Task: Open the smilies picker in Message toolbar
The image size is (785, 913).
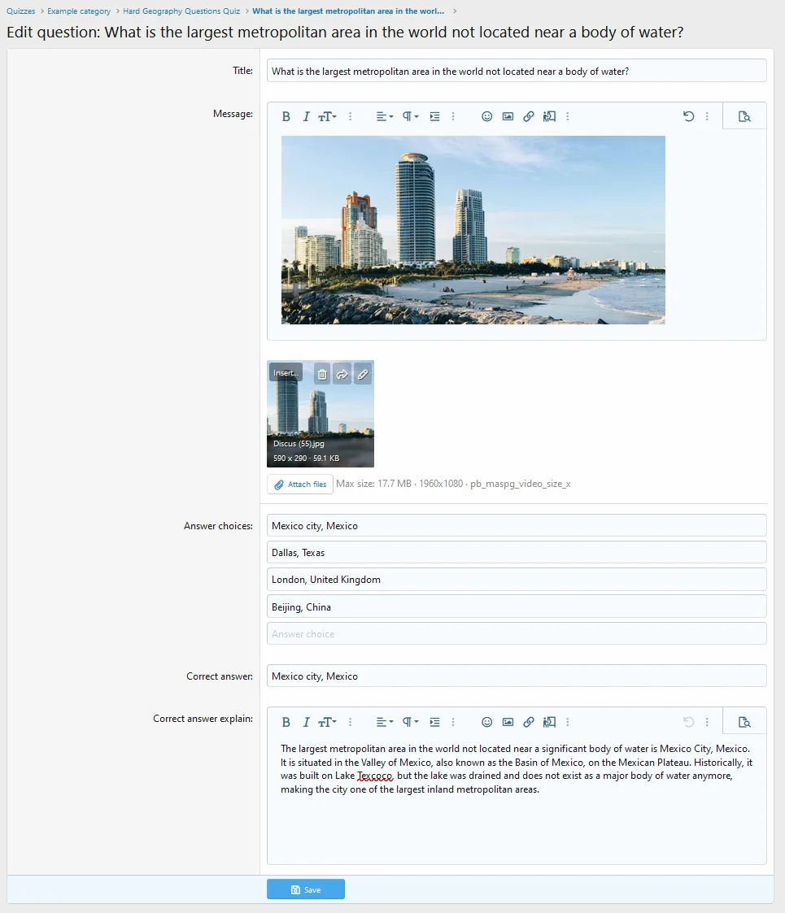Action: tap(487, 116)
